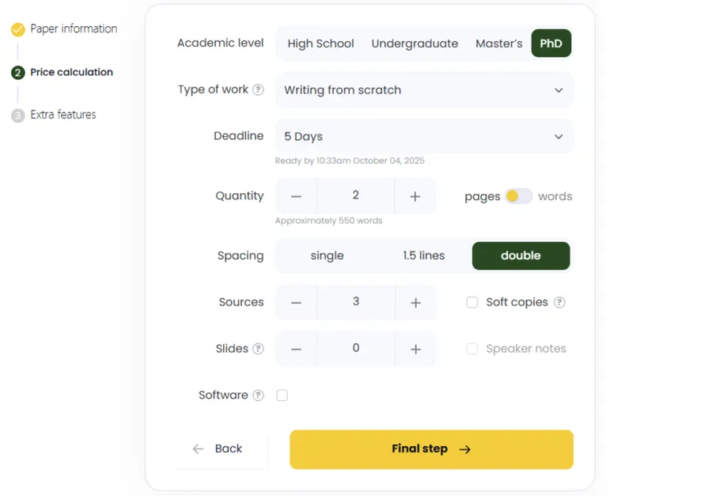
Task: Click the plus icon to increase Quantity
Action: (x=415, y=195)
